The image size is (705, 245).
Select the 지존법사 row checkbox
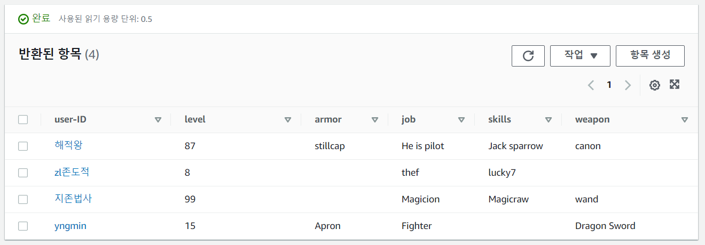pyautogui.click(x=23, y=199)
